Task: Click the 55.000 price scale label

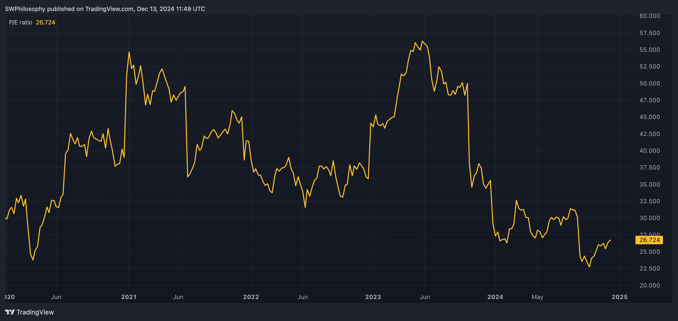Action: tap(649, 50)
